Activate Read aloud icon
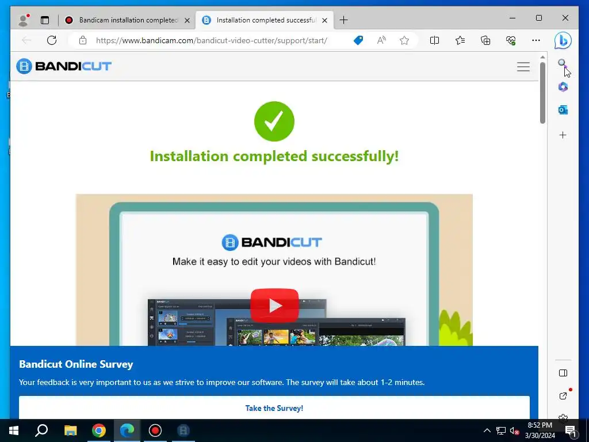The width and height of the screenshot is (589, 442). tap(381, 40)
